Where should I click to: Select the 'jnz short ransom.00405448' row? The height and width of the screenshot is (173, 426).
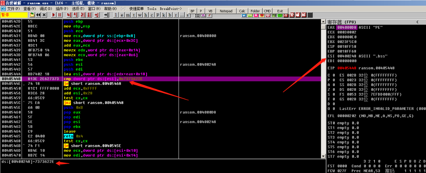tap(160, 103)
